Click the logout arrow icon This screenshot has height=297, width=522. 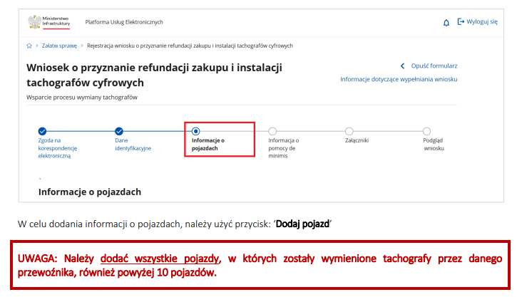[461, 22]
